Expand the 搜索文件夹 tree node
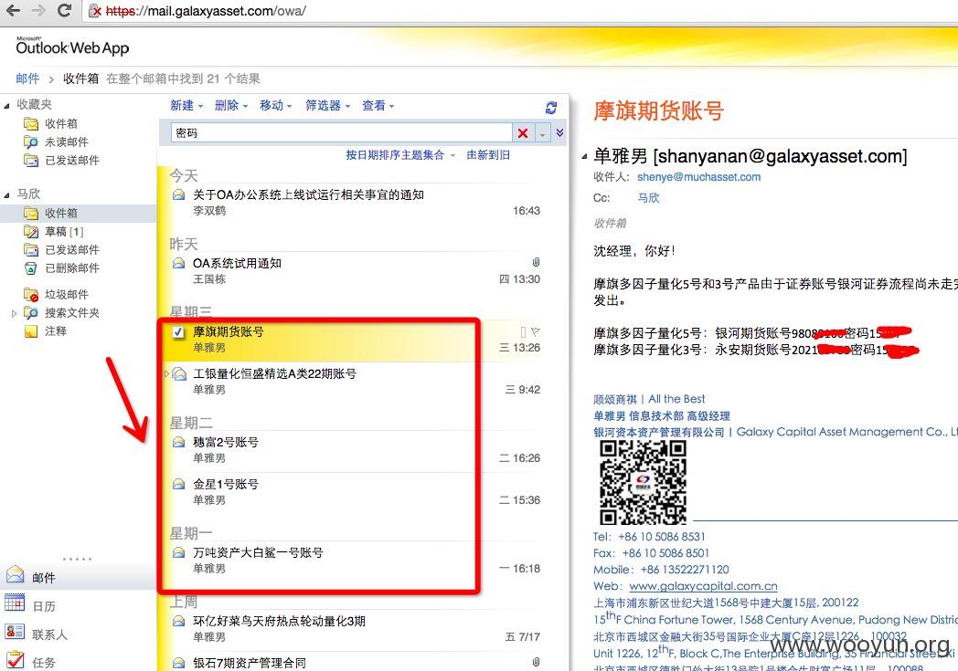The image size is (958, 671). click(x=14, y=313)
